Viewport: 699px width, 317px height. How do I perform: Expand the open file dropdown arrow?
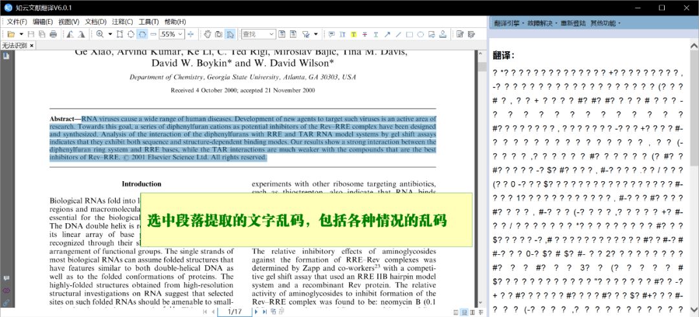point(21,34)
